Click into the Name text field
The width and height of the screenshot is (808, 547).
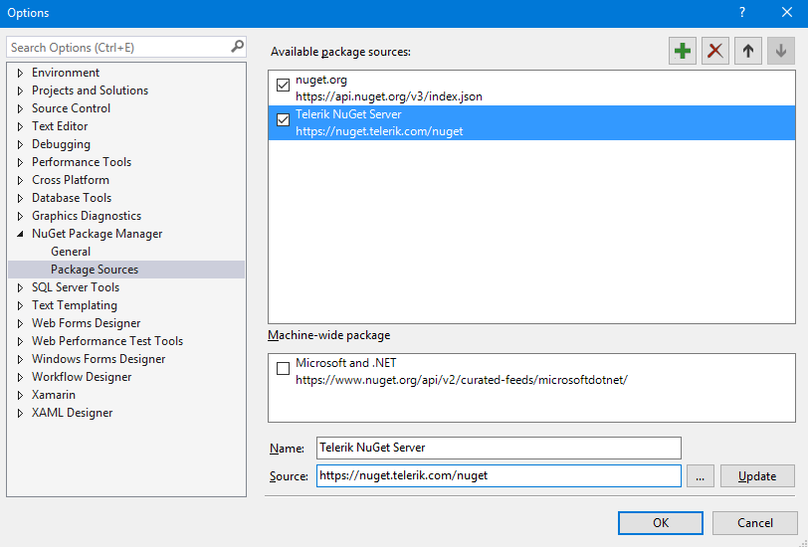tap(499, 448)
